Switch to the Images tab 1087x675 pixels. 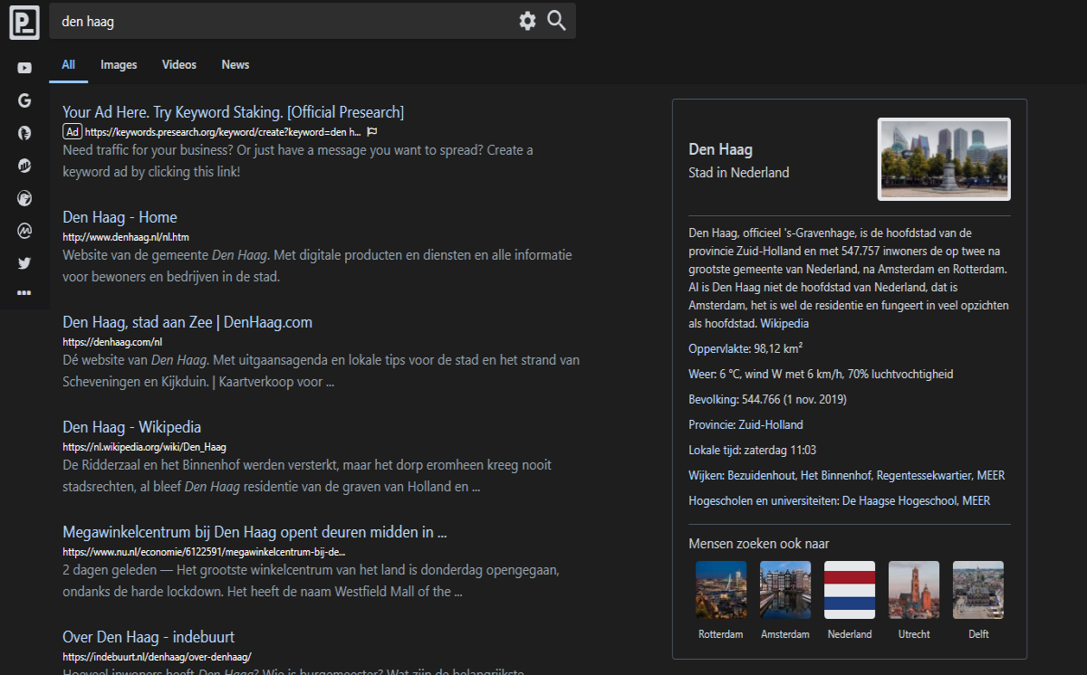coord(119,64)
